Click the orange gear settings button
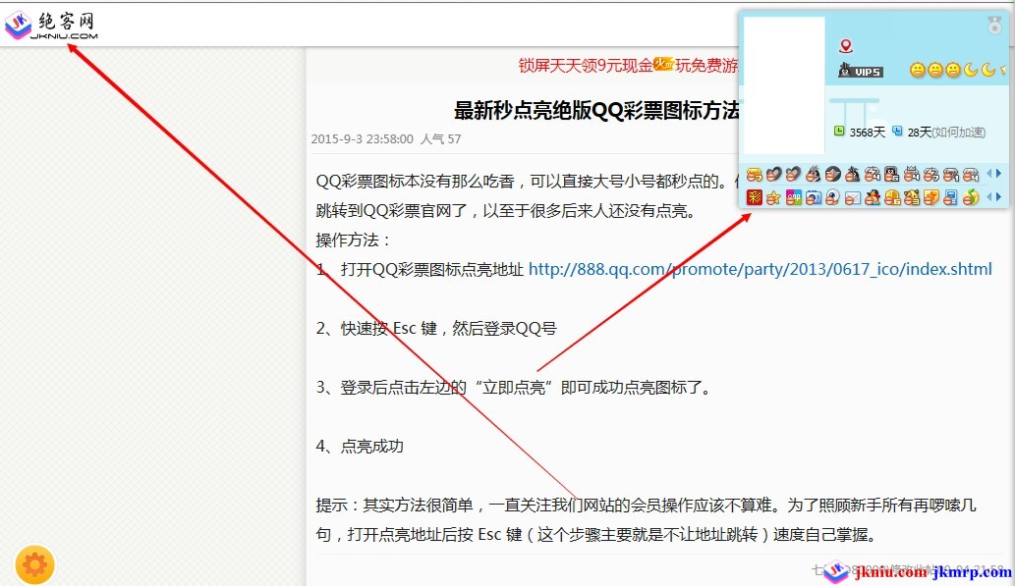Screen dimensions: 1015x586 [34, 564]
